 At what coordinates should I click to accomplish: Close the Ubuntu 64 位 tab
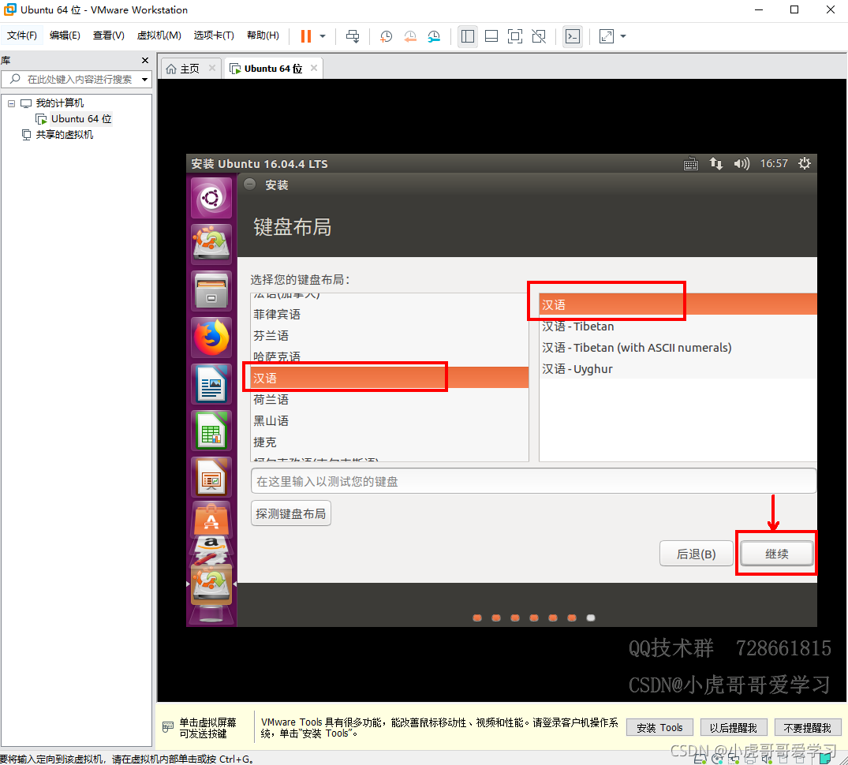point(314,68)
